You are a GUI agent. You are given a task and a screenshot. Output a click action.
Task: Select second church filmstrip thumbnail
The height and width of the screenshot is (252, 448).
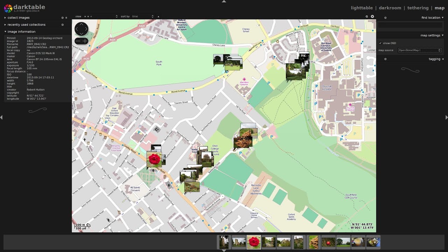[239, 242]
